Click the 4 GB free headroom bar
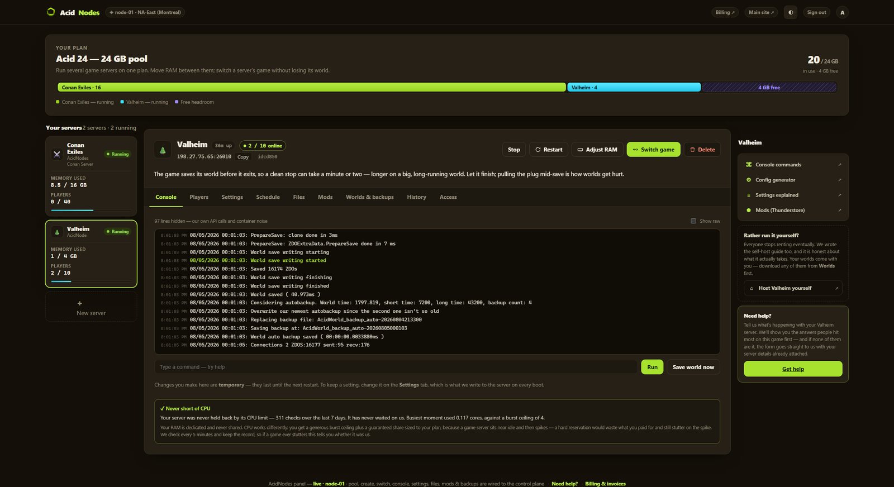The image size is (894, 487). [x=769, y=87]
